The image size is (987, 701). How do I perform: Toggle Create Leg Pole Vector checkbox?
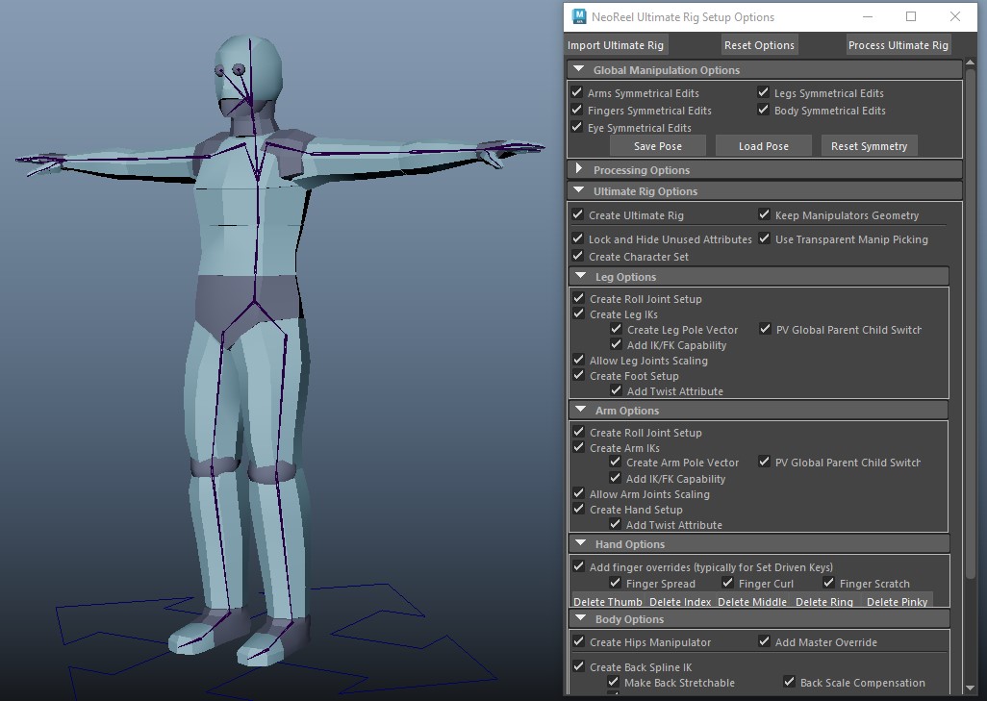pos(617,330)
